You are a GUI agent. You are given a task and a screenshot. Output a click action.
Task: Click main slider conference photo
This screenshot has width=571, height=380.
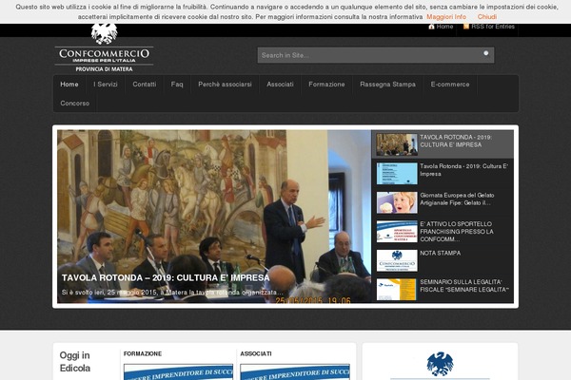click(214, 217)
